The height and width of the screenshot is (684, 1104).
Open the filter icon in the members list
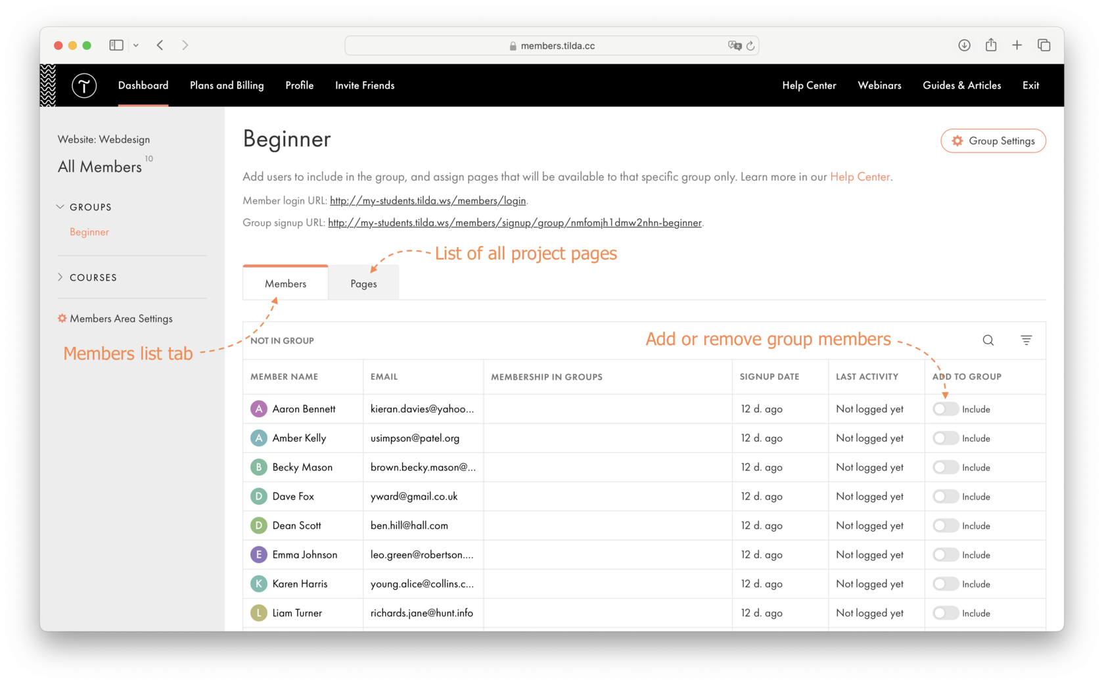[1026, 340]
